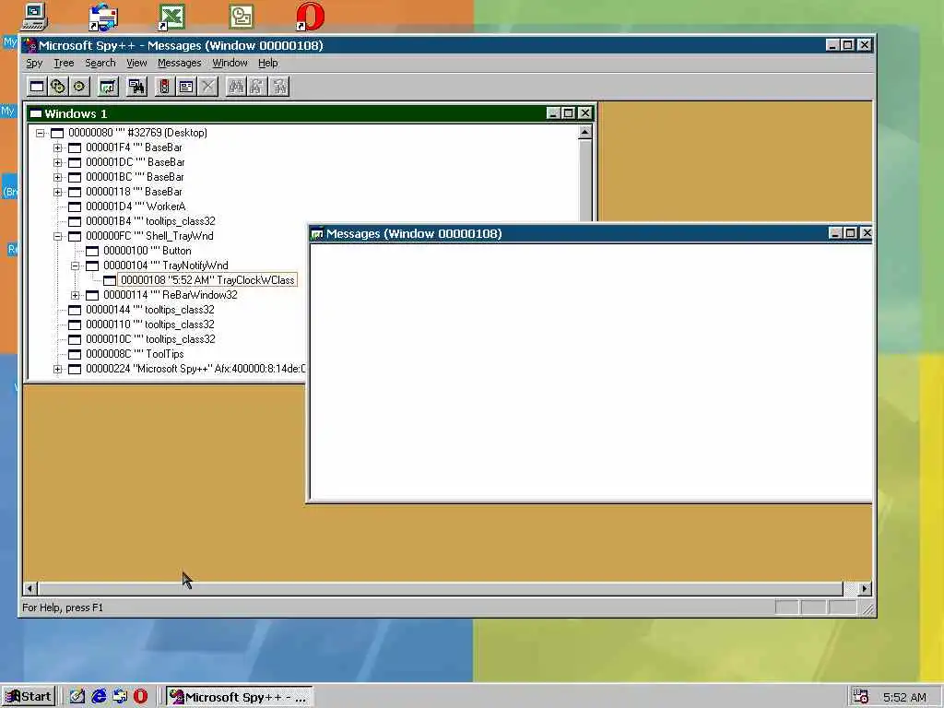Open the Threads view toolbar icon
Screen dimensions: 944x708
click(x=79, y=87)
